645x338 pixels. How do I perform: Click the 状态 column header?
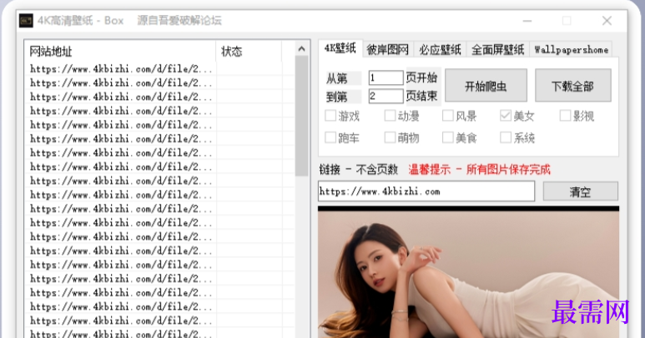click(x=249, y=52)
